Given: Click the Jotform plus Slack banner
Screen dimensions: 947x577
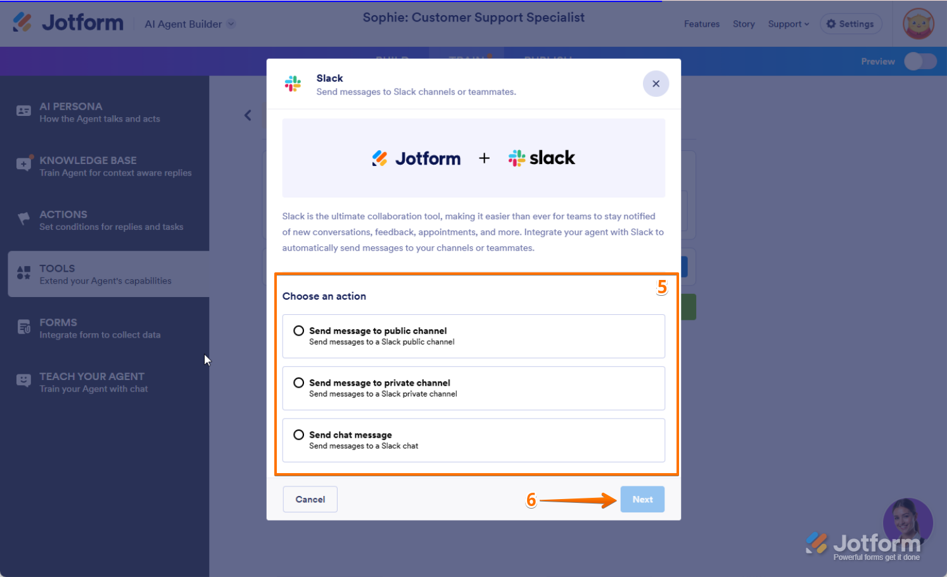Looking at the screenshot, I should [x=474, y=158].
